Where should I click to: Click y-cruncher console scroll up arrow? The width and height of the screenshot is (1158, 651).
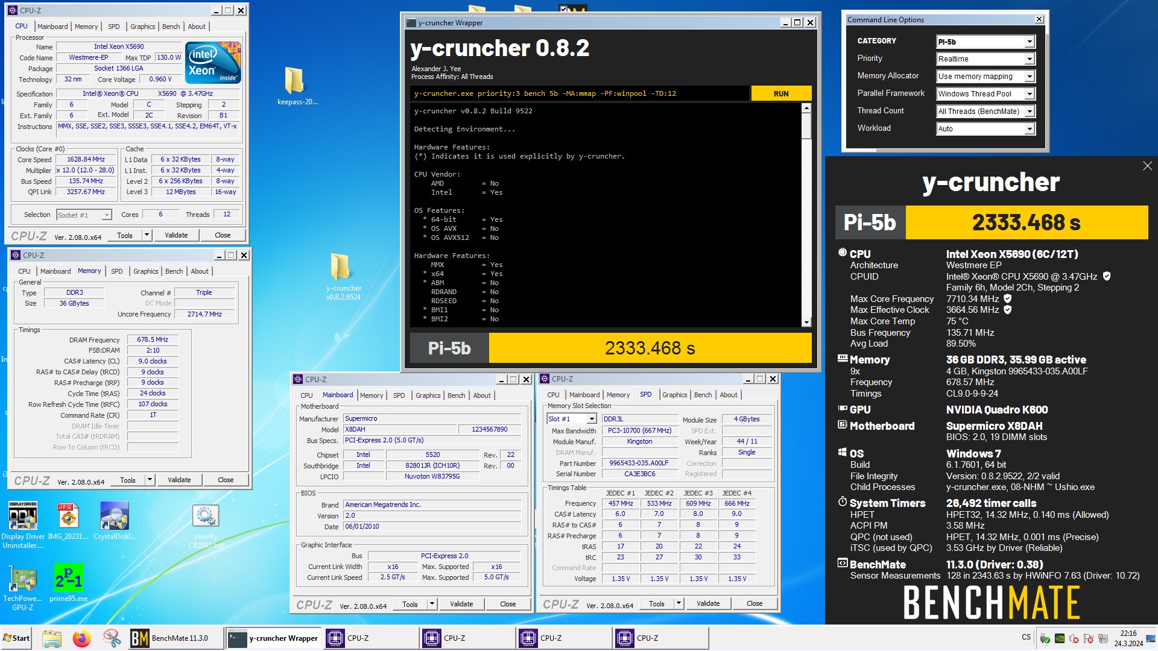click(x=806, y=108)
